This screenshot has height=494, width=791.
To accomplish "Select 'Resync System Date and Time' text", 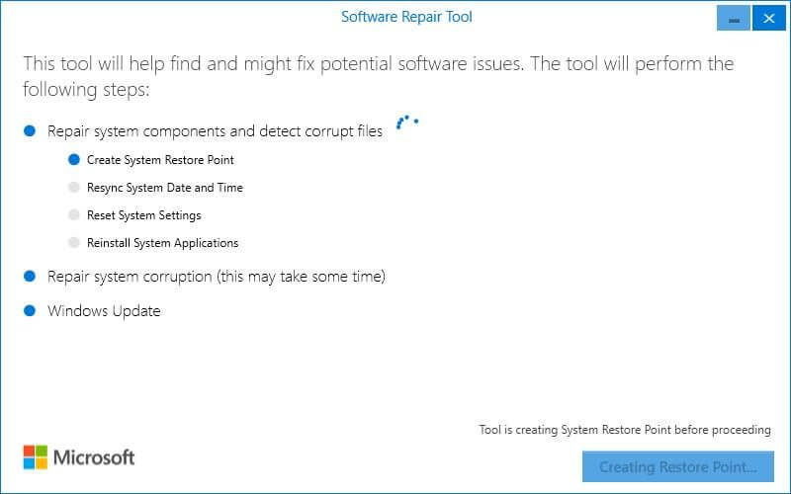I will (x=165, y=188).
